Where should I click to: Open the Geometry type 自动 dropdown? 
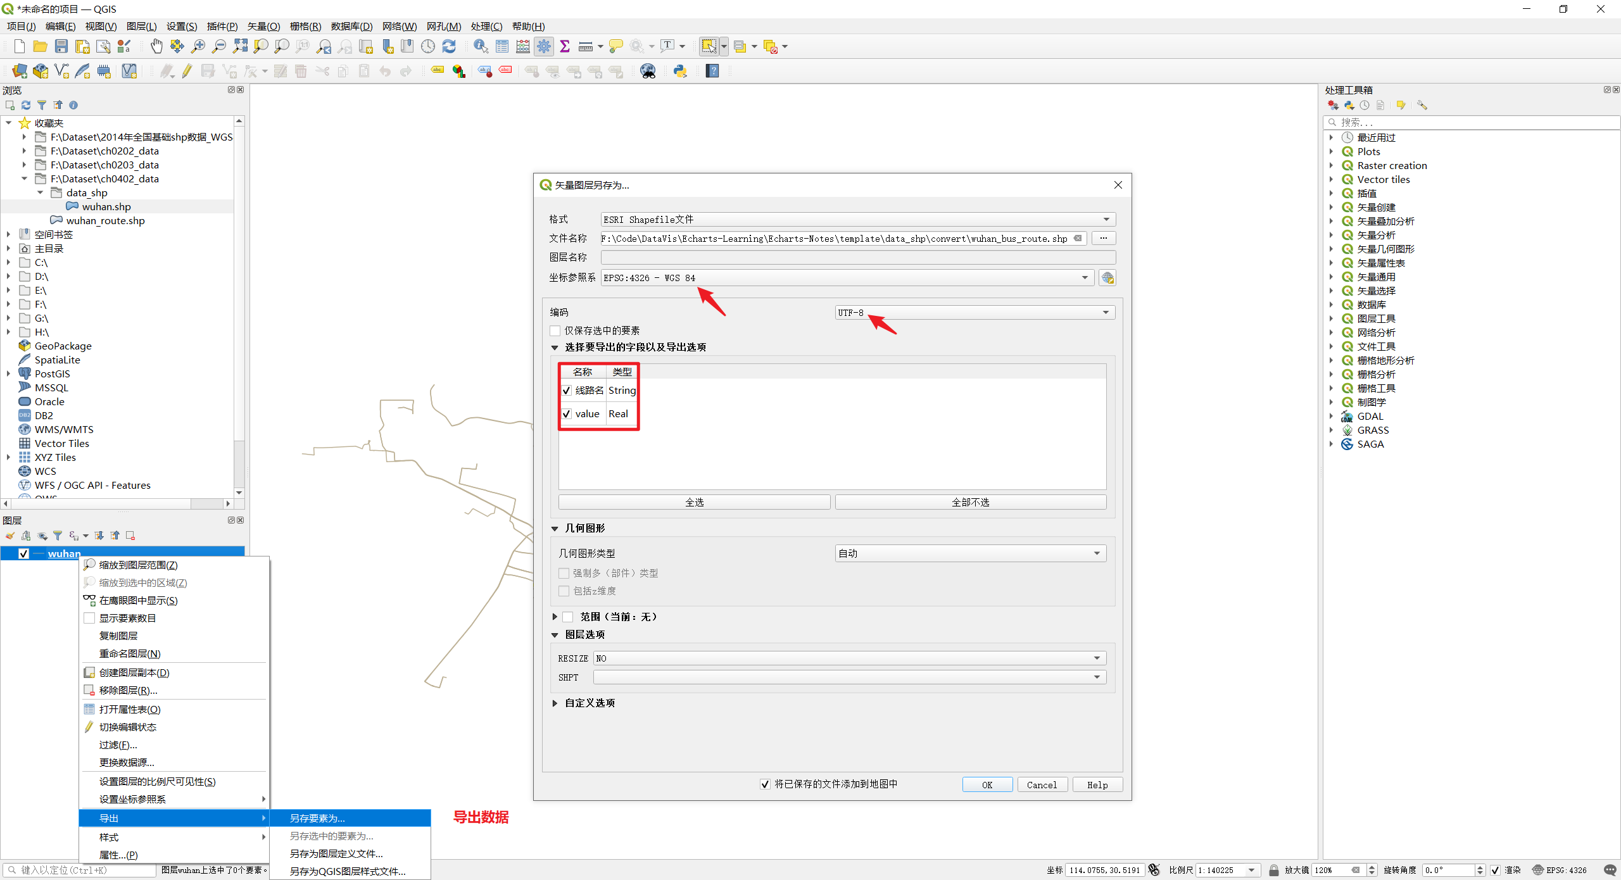point(971,553)
